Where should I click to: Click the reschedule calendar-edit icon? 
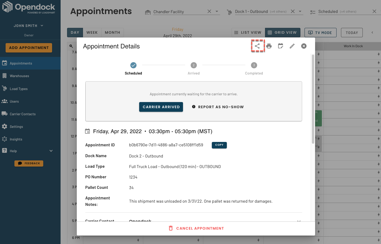[281, 46]
